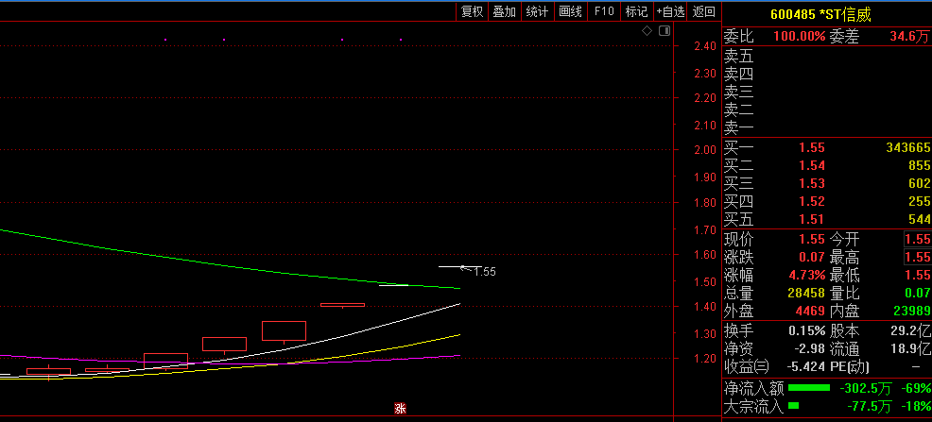Click the diamond icon above chart

tap(647, 31)
